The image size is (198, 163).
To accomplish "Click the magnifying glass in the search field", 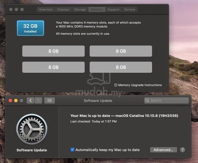I will pos(147,101).
